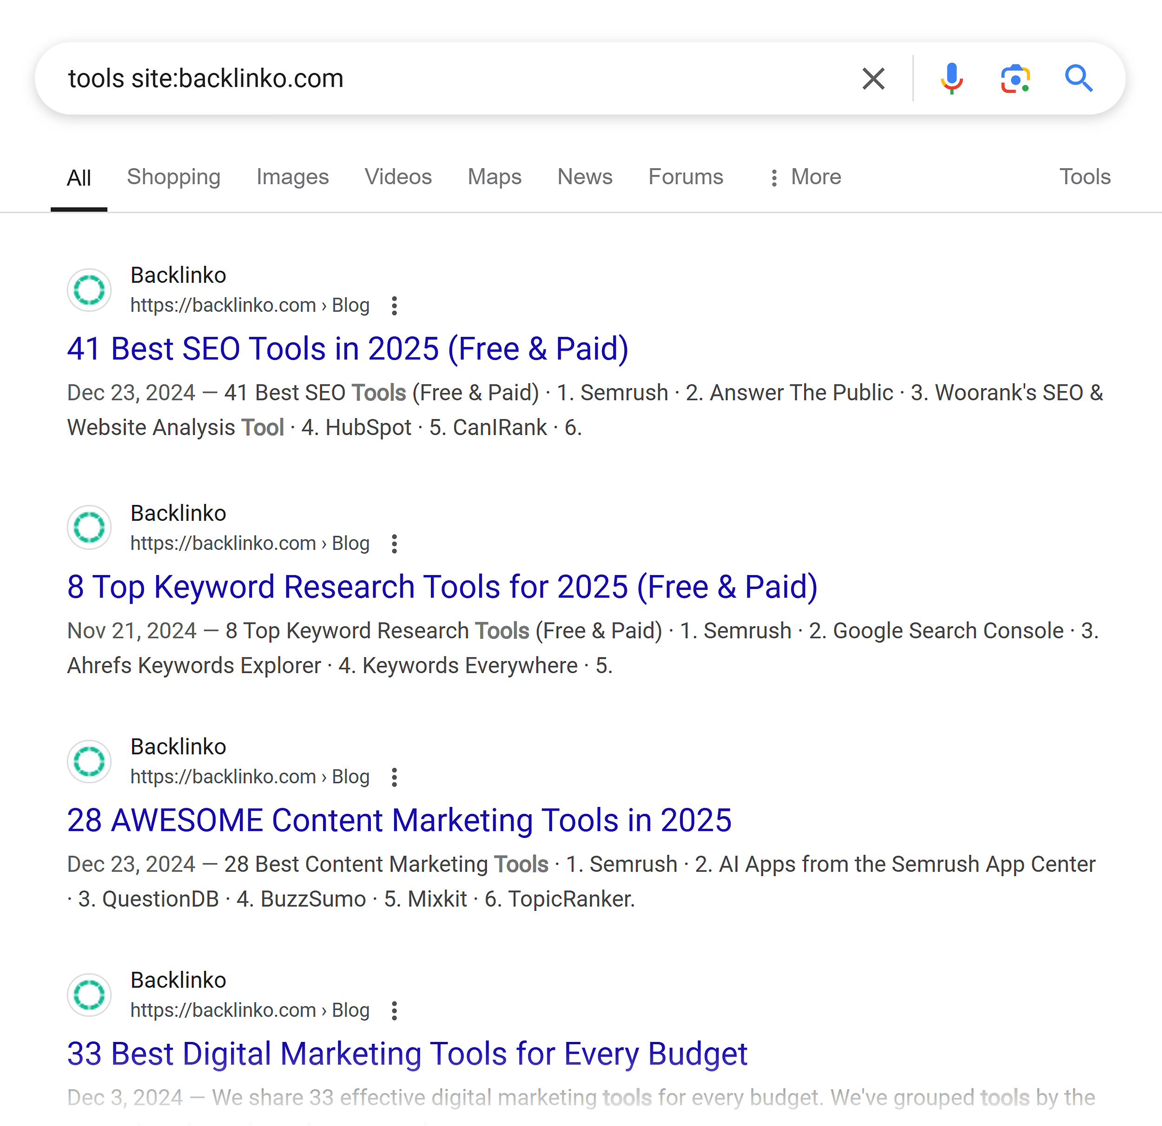Clear the search box with the X icon
Image resolution: width=1162 pixels, height=1126 pixels.
873,78
